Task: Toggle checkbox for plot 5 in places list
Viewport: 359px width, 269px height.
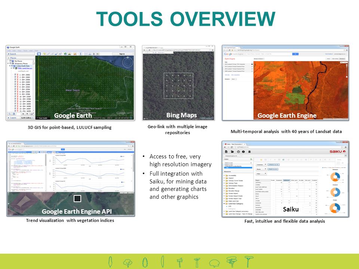Action: [15, 84]
